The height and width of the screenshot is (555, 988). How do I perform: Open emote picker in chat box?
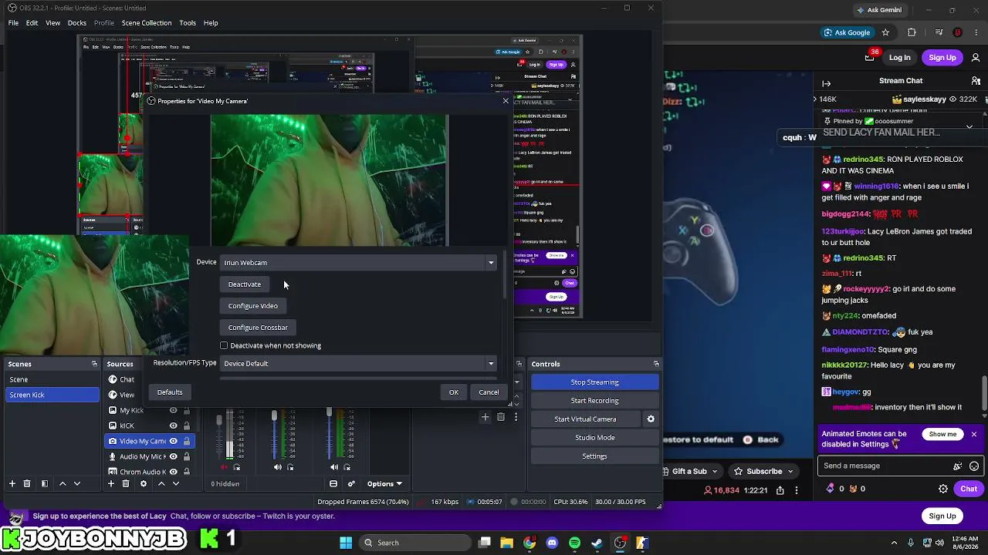click(974, 466)
